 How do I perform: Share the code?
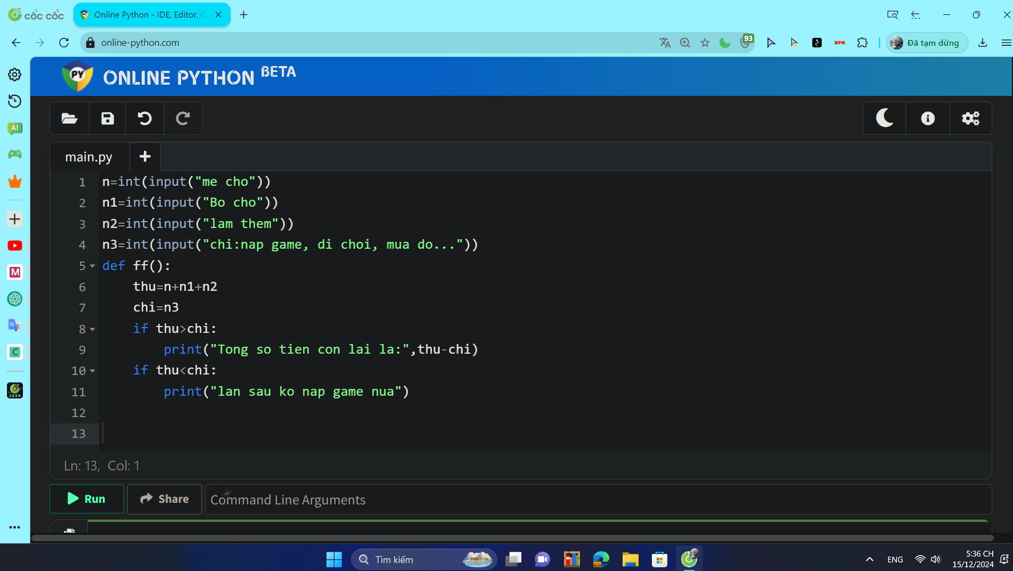pos(165,499)
